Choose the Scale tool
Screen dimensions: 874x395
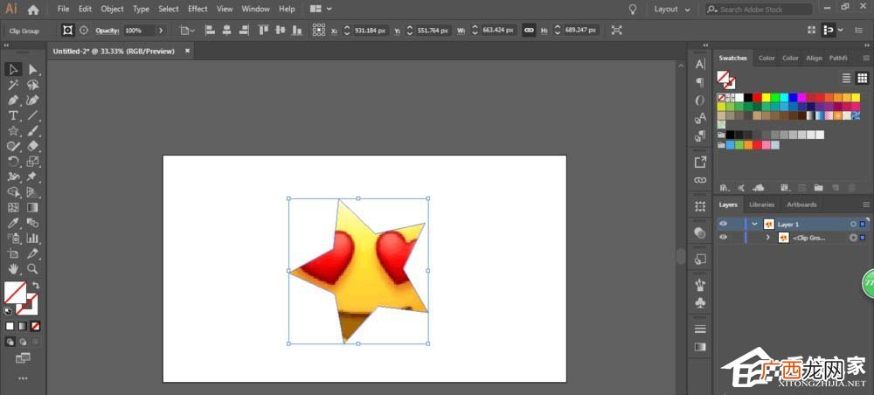(x=33, y=162)
